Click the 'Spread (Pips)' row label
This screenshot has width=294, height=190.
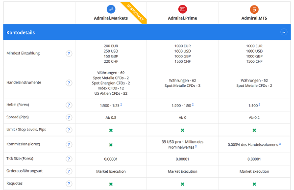tap(18, 117)
